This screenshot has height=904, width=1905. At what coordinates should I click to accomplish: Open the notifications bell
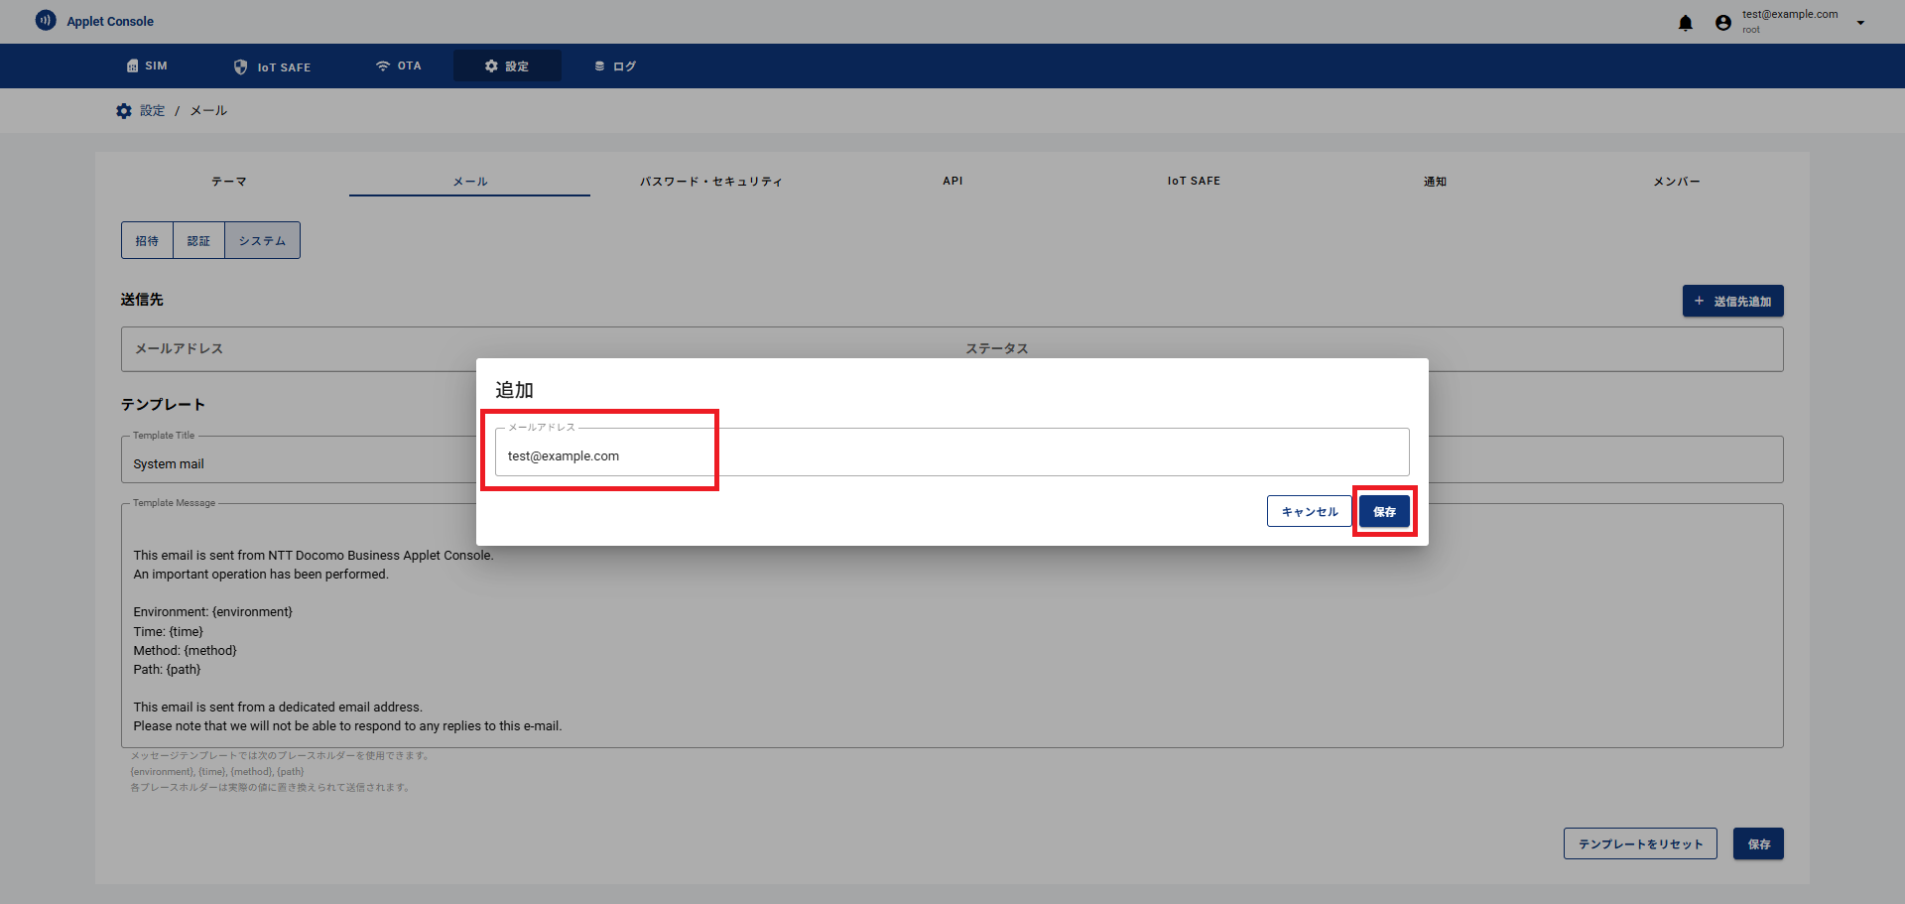(x=1686, y=23)
